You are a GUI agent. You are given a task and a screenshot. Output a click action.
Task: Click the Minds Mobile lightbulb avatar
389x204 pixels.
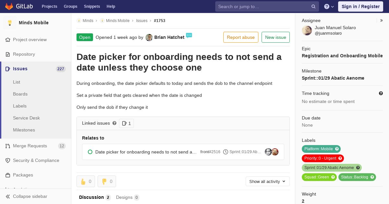tap(10, 23)
